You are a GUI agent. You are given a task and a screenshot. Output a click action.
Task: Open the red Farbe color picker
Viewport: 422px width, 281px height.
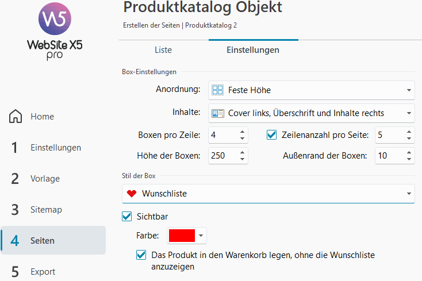click(x=187, y=236)
